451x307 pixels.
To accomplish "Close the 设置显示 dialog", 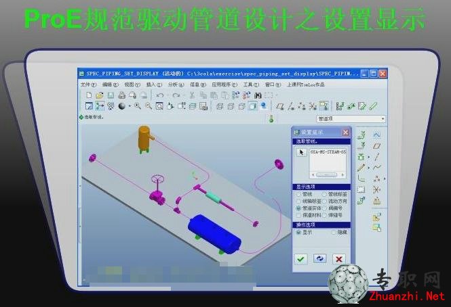I will tap(345, 133).
